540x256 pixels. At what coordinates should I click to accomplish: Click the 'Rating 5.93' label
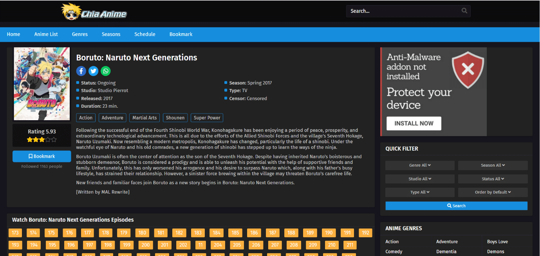42,132
